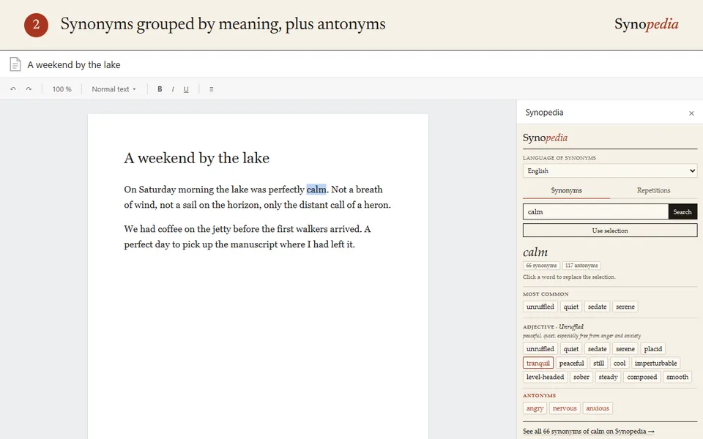Click the highlighted word 'calm' in the document
703x439 pixels.
click(x=316, y=190)
